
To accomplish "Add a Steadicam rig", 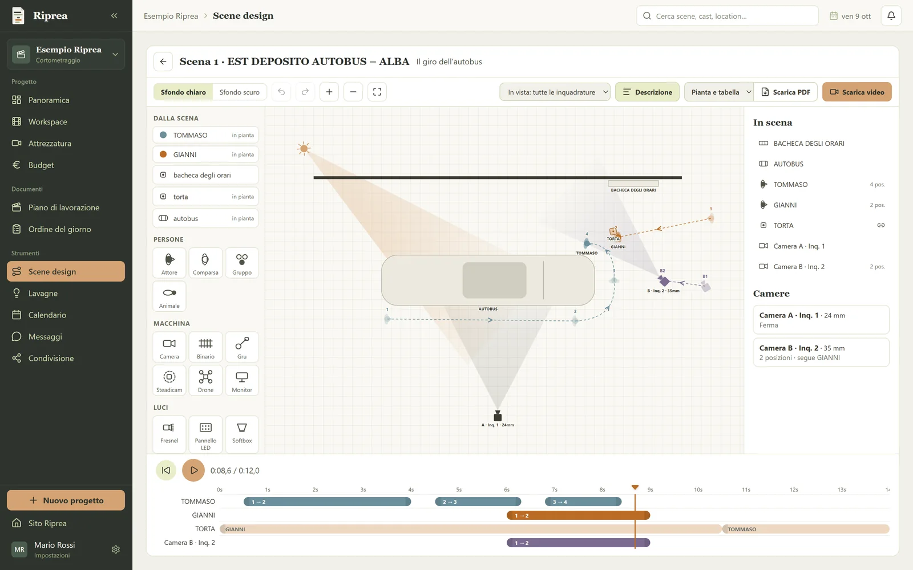I will coord(169,380).
